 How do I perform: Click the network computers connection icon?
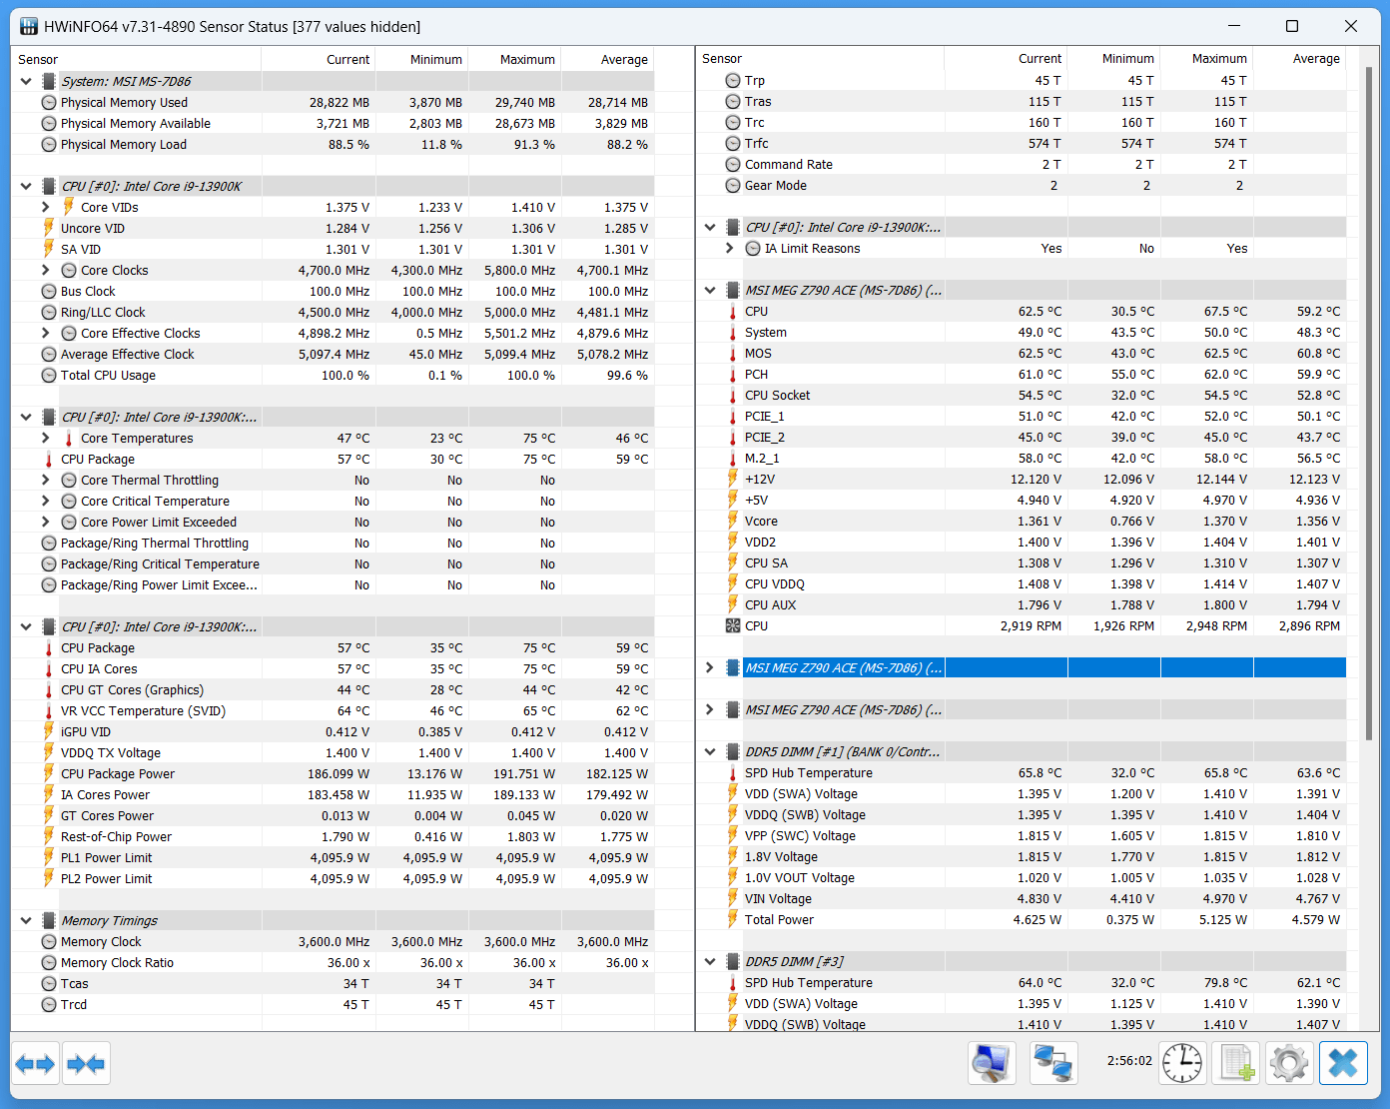pyautogui.click(x=1053, y=1062)
